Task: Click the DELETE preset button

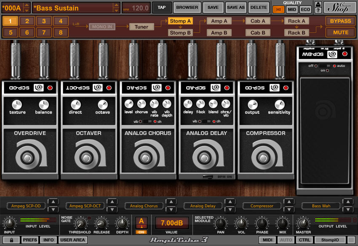Action: pos(259,8)
